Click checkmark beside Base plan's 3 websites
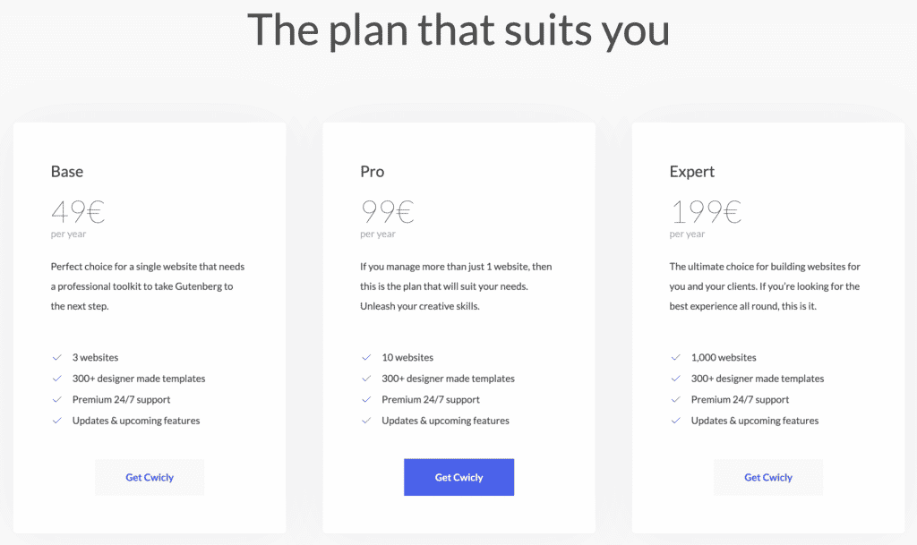The image size is (917, 545). click(56, 357)
